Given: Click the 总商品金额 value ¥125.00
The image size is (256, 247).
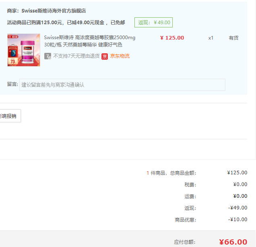Looking at the screenshot, I should coord(237,173).
